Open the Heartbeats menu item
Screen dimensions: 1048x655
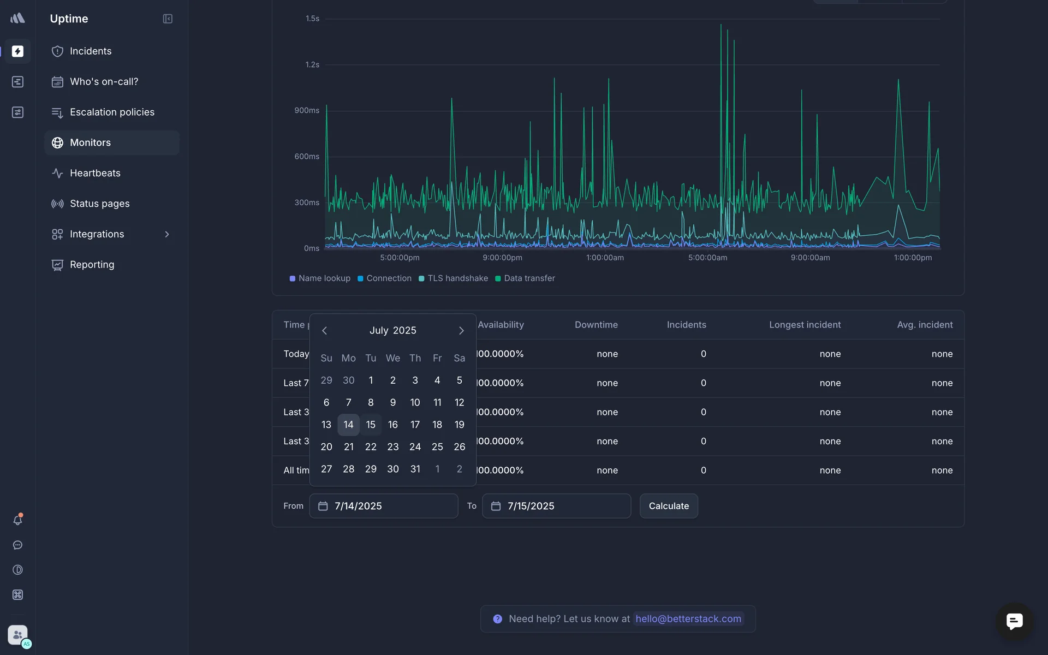click(95, 173)
